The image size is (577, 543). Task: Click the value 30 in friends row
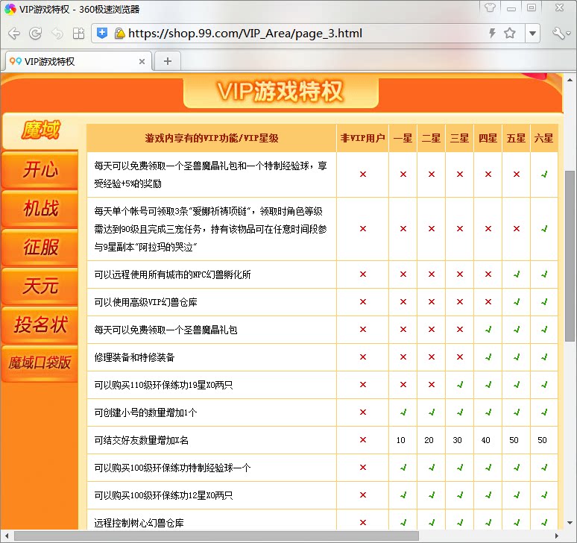(x=458, y=440)
